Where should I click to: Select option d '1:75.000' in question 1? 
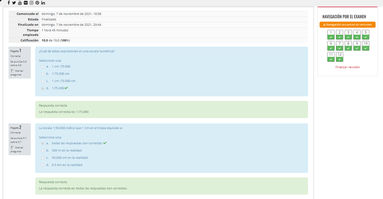pos(42,89)
